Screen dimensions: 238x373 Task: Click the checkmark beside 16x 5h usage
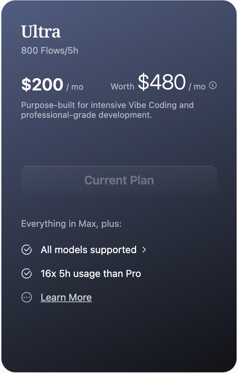coord(27,273)
